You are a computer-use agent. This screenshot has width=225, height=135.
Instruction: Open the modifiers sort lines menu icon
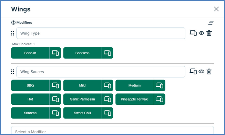pyautogui.click(x=211, y=23)
